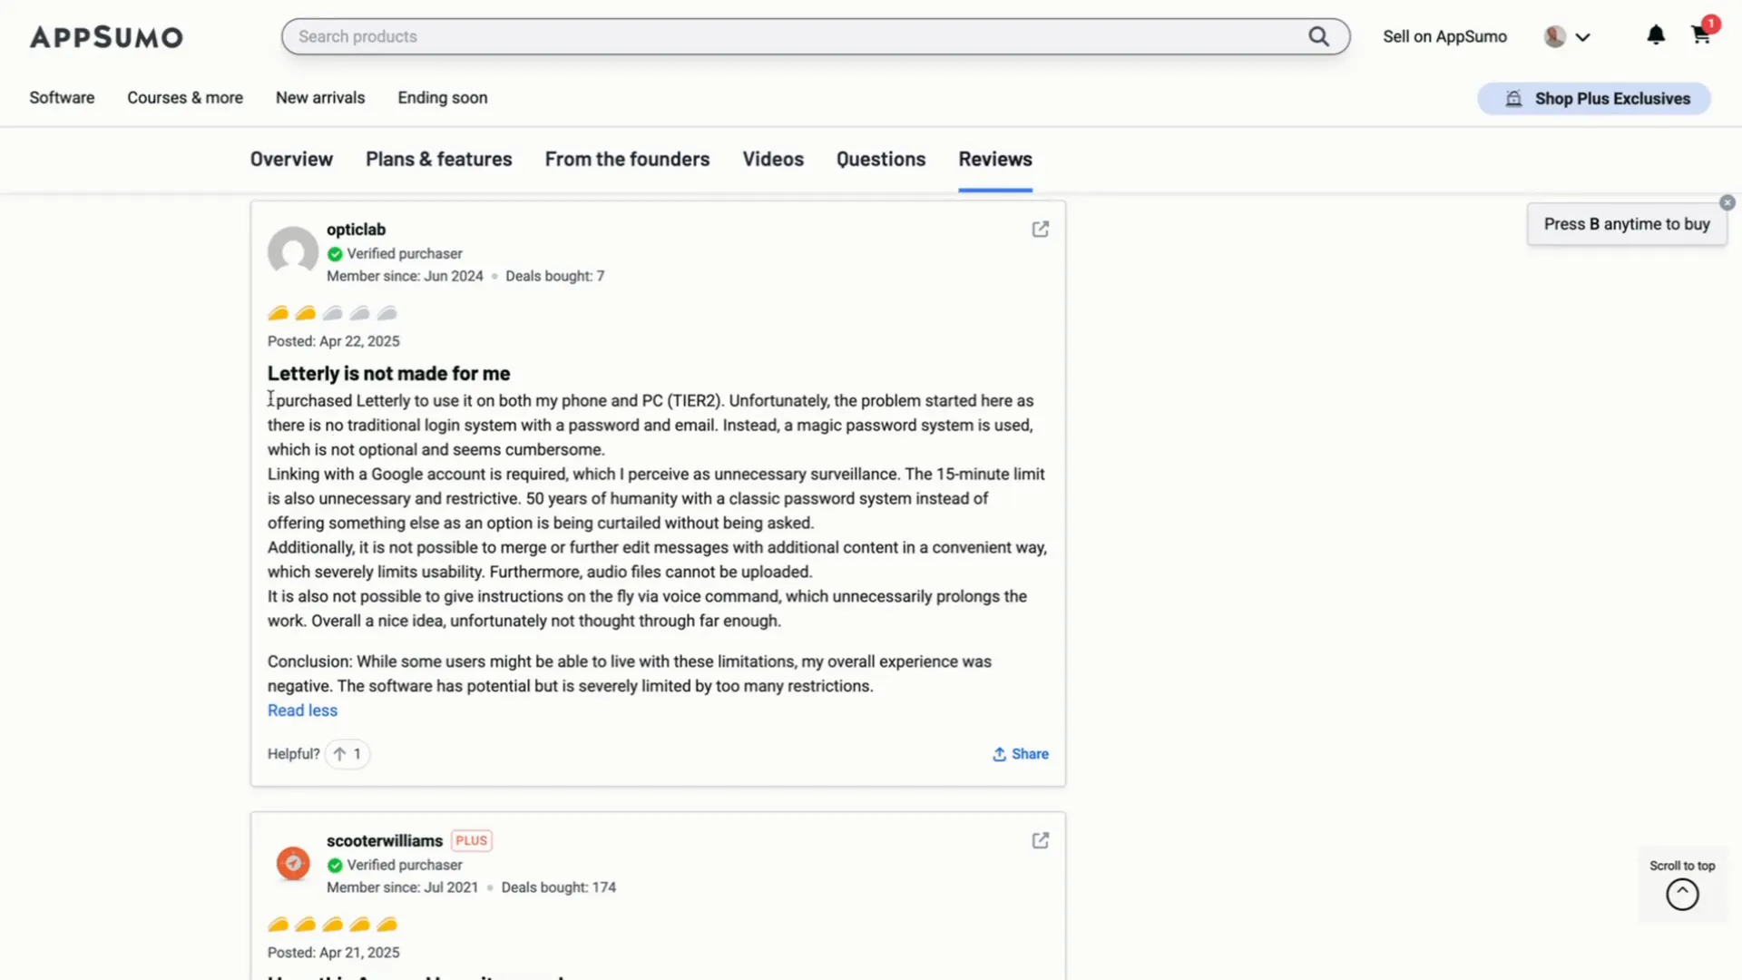Open scooterwilliams username link
The width and height of the screenshot is (1742, 980).
click(x=385, y=841)
